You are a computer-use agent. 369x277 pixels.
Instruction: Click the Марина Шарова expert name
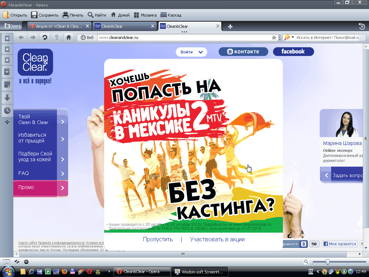click(x=342, y=143)
